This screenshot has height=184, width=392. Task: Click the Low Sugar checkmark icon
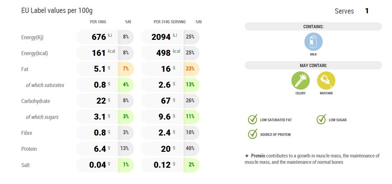tap(321, 120)
